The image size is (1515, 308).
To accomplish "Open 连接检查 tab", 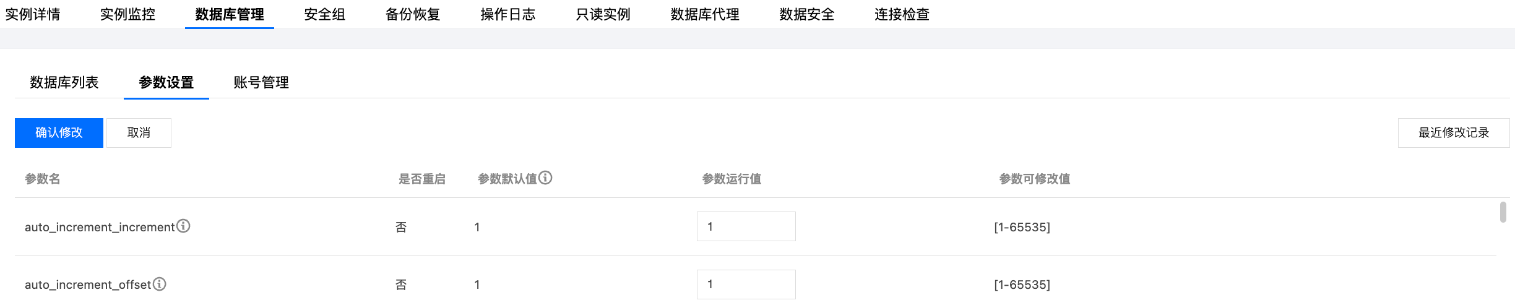I will (902, 14).
